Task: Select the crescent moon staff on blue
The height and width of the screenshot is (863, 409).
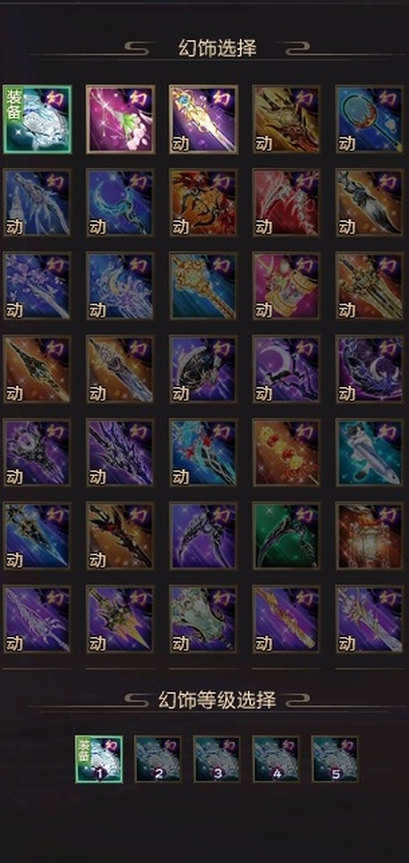Action: point(121,202)
